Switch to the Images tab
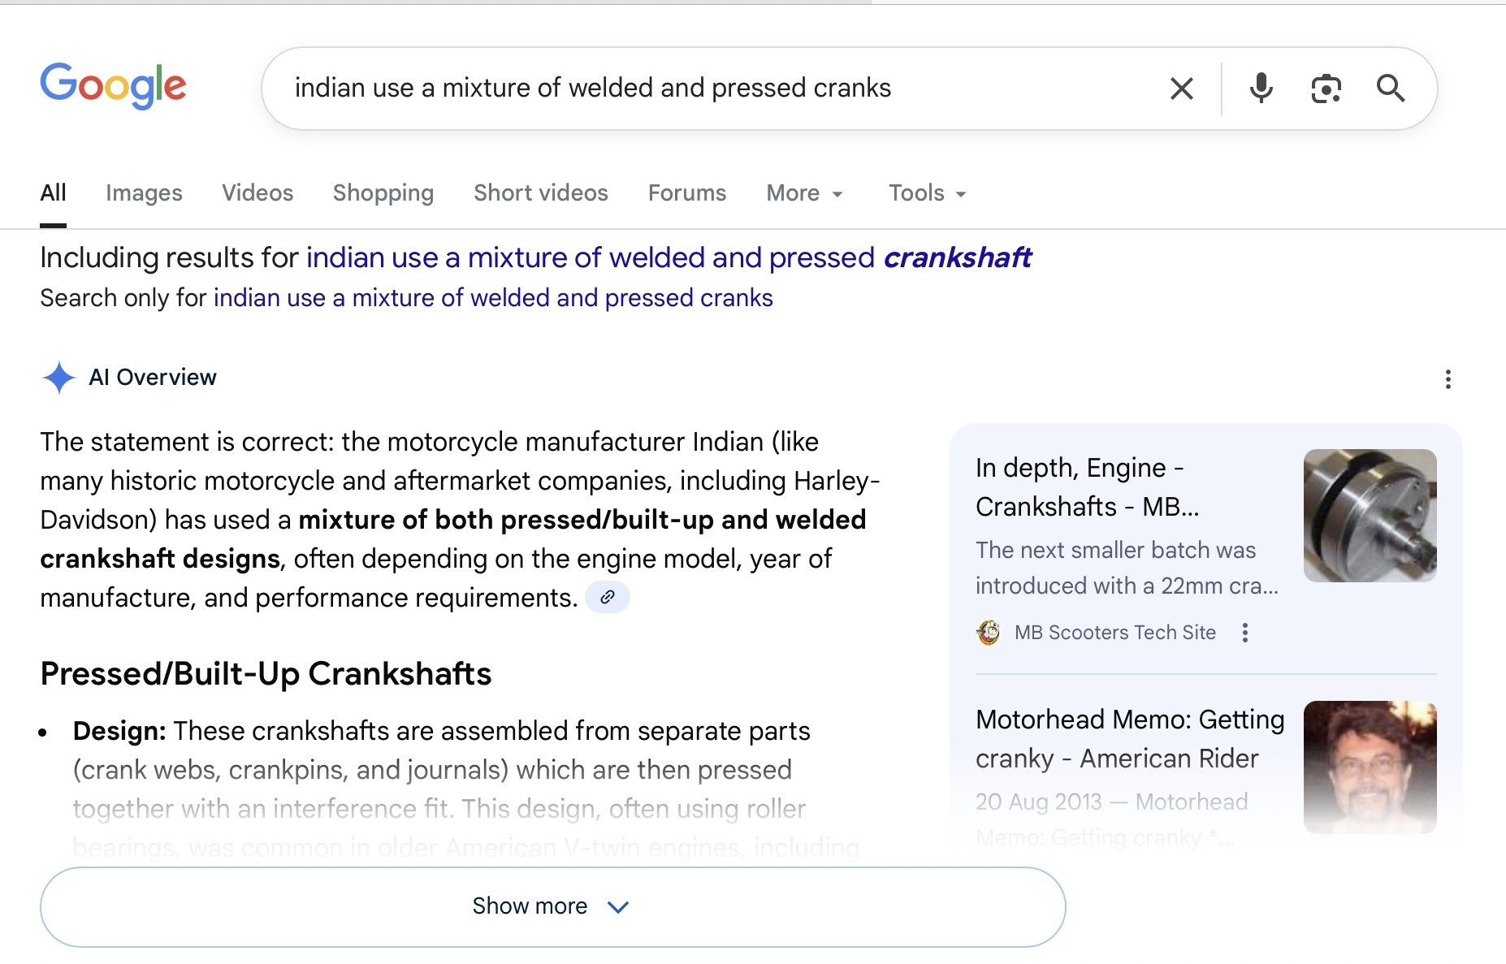The image size is (1506, 964). 144,193
